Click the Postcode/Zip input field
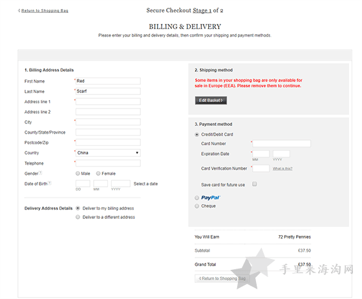Screen dimensions: 362x299 click(x=108, y=142)
